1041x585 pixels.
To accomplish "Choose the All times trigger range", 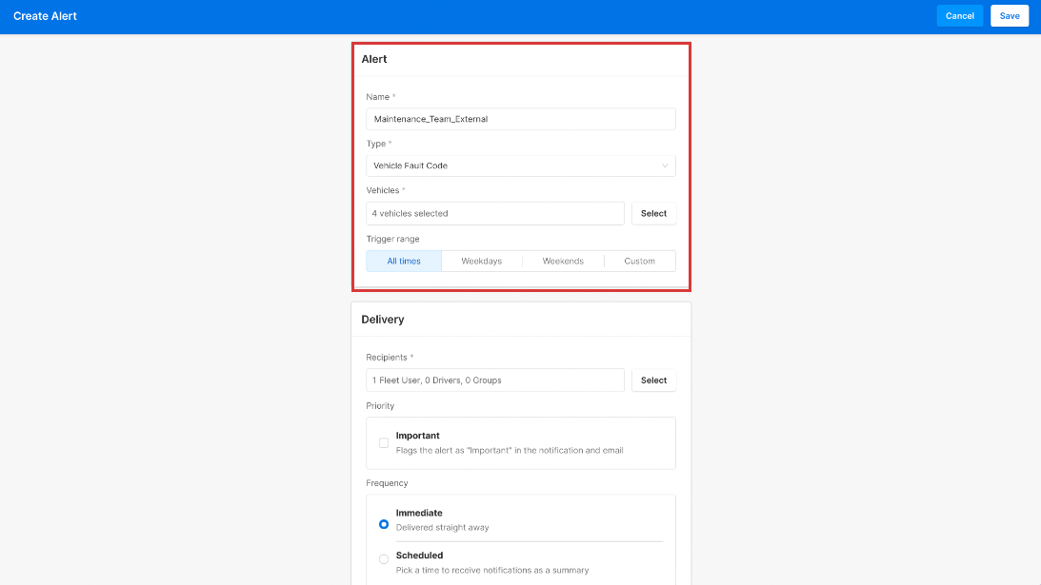I will click(x=404, y=261).
